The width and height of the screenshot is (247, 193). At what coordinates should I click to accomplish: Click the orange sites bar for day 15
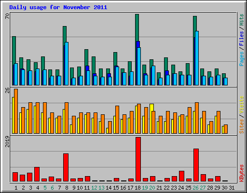tap(117, 120)
